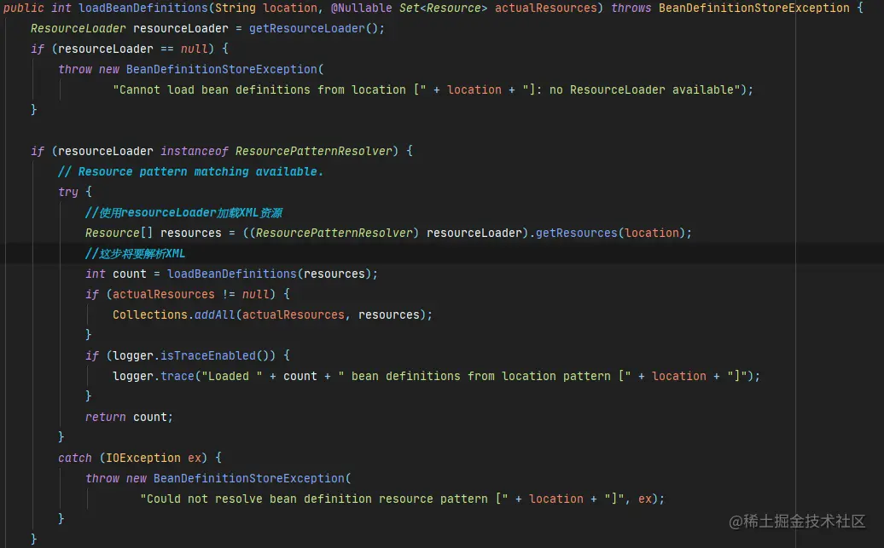
Task: Click the '(ResourcePatternResolver)' cast expression
Action: point(334,233)
